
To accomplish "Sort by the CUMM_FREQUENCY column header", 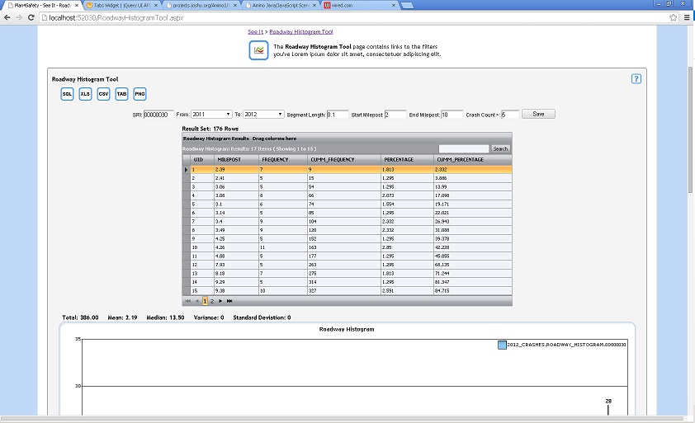I will coord(344,159).
